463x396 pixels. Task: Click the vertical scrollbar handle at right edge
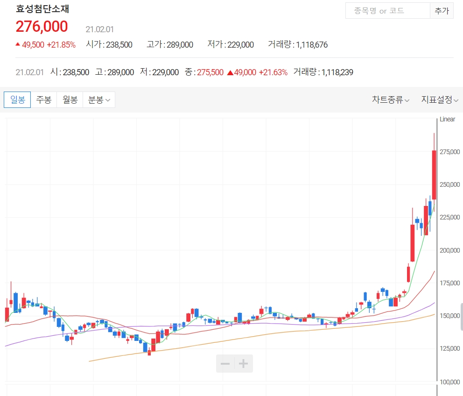(x=462, y=317)
